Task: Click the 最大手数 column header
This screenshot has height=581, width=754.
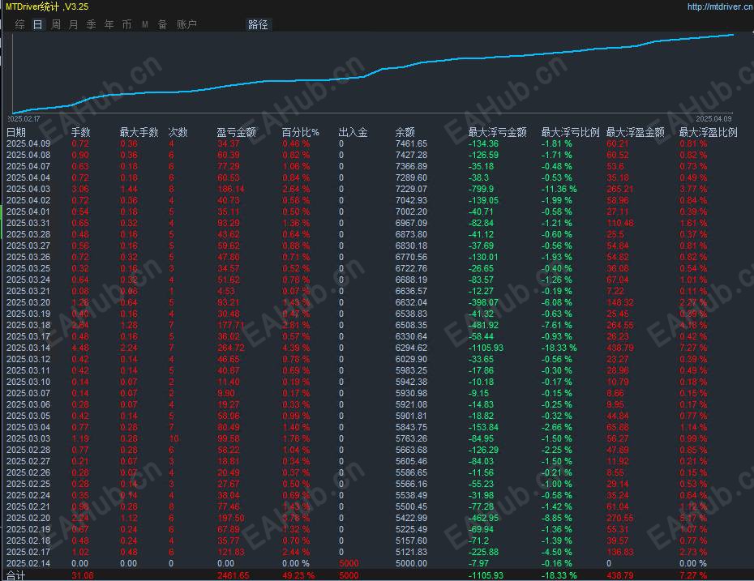Action: [139, 132]
